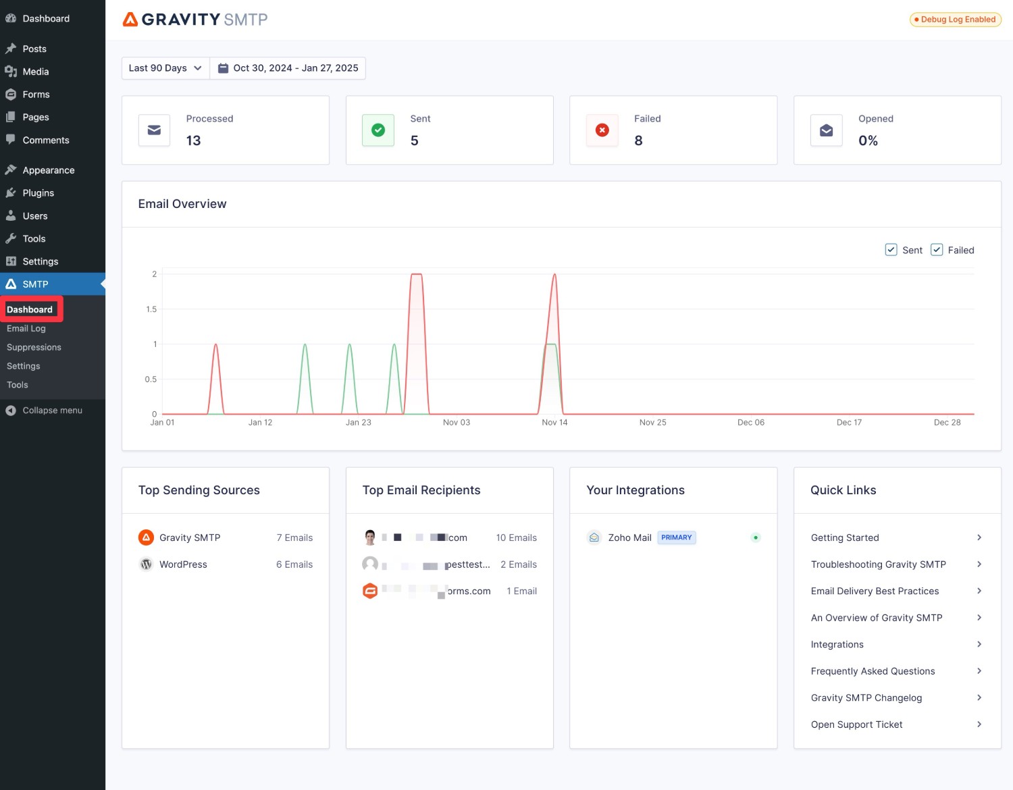Click the Users person icon
The height and width of the screenshot is (790, 1013).
(x=11, y=216)
